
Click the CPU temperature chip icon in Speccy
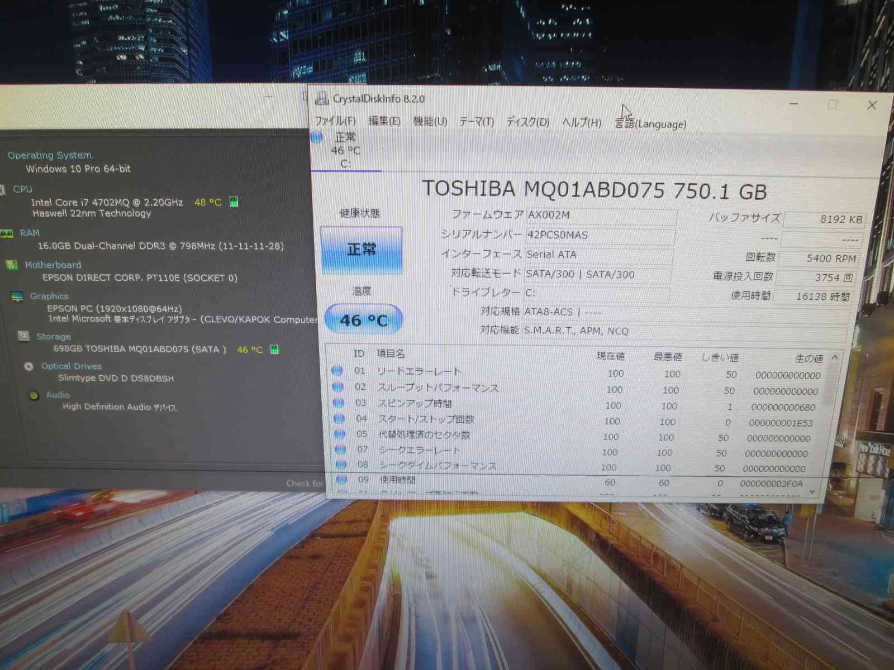234,202
